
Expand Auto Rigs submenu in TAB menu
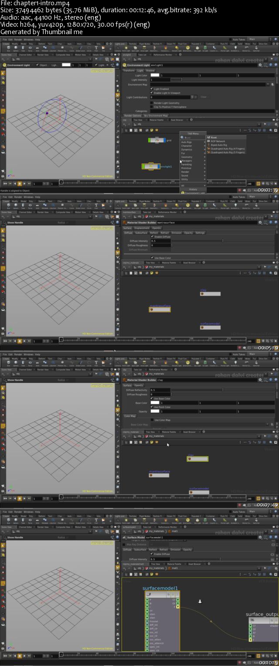click(193, 142)
